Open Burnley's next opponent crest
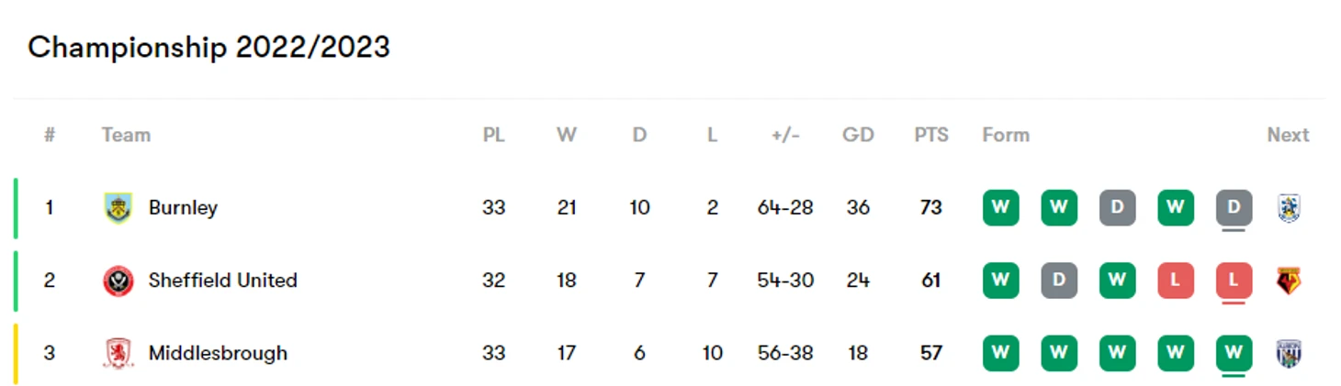1341x386 pixels. pos(1289,207)
